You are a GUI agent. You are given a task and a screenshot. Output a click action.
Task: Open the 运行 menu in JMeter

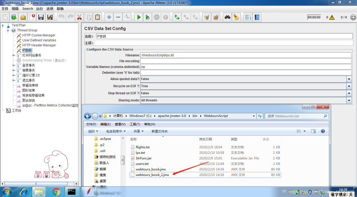[40, 9]
